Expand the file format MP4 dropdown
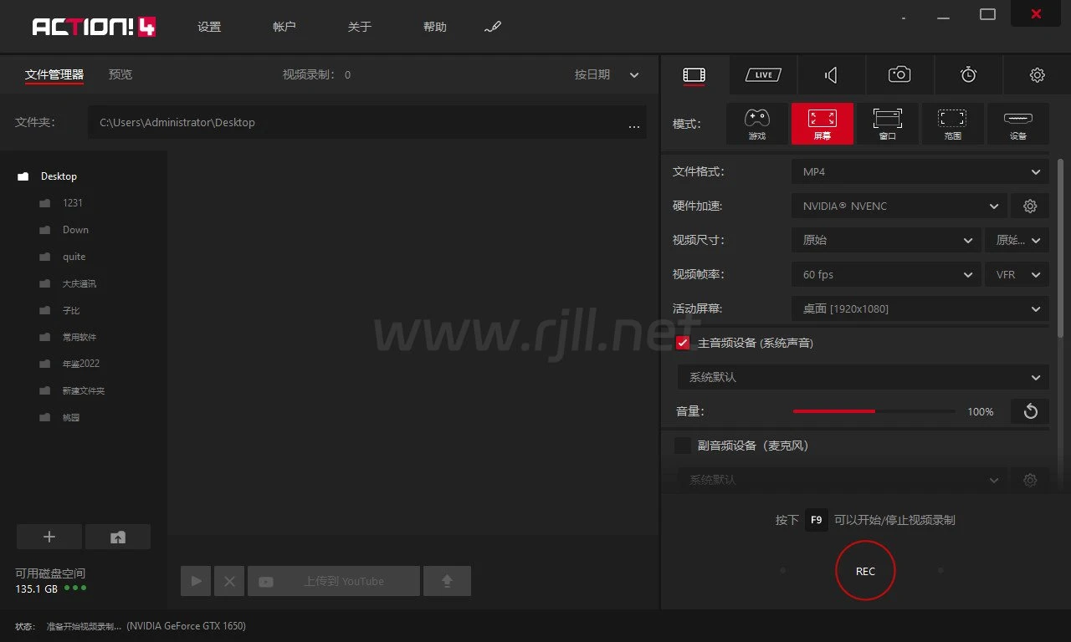 pyautogui.click(x=920, y=171)
